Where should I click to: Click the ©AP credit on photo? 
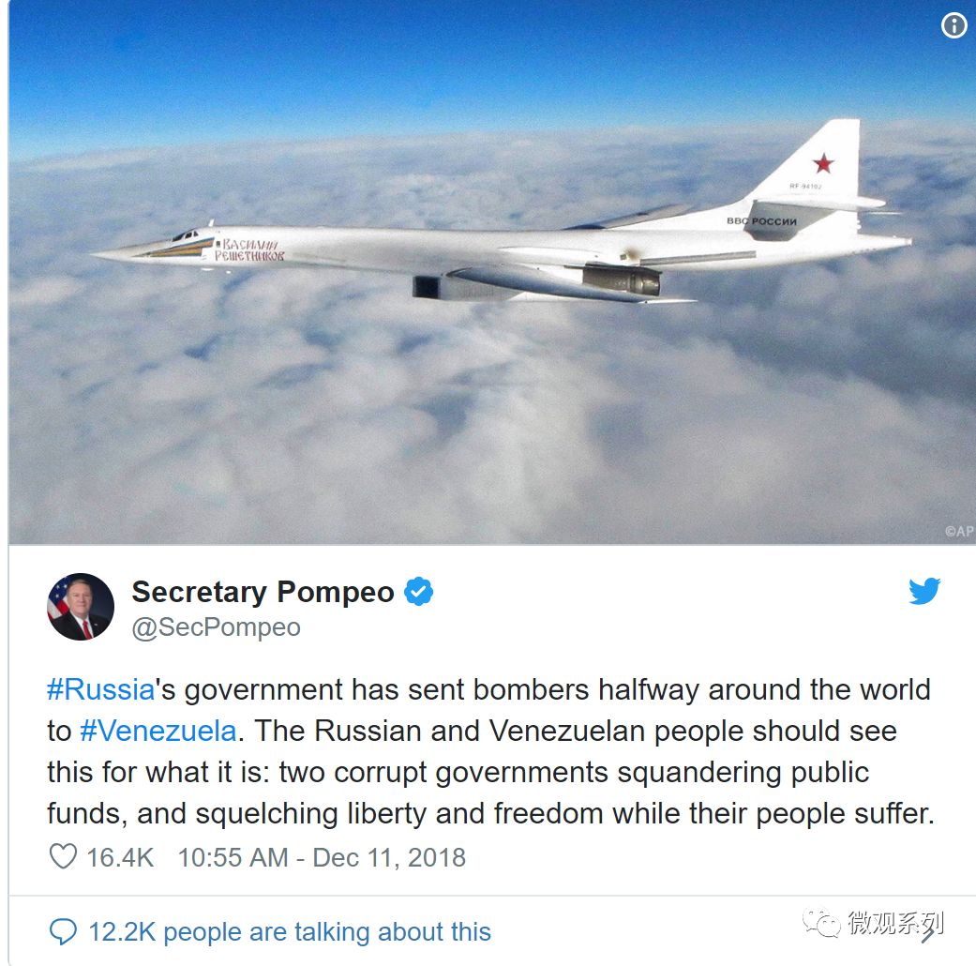[x=958, y=531]
